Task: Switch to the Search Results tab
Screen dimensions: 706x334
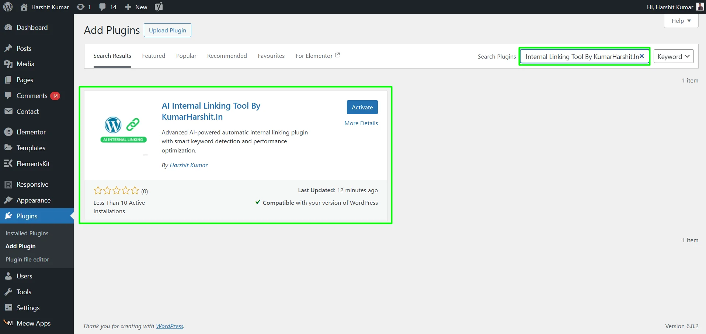Action: (112, 56)
